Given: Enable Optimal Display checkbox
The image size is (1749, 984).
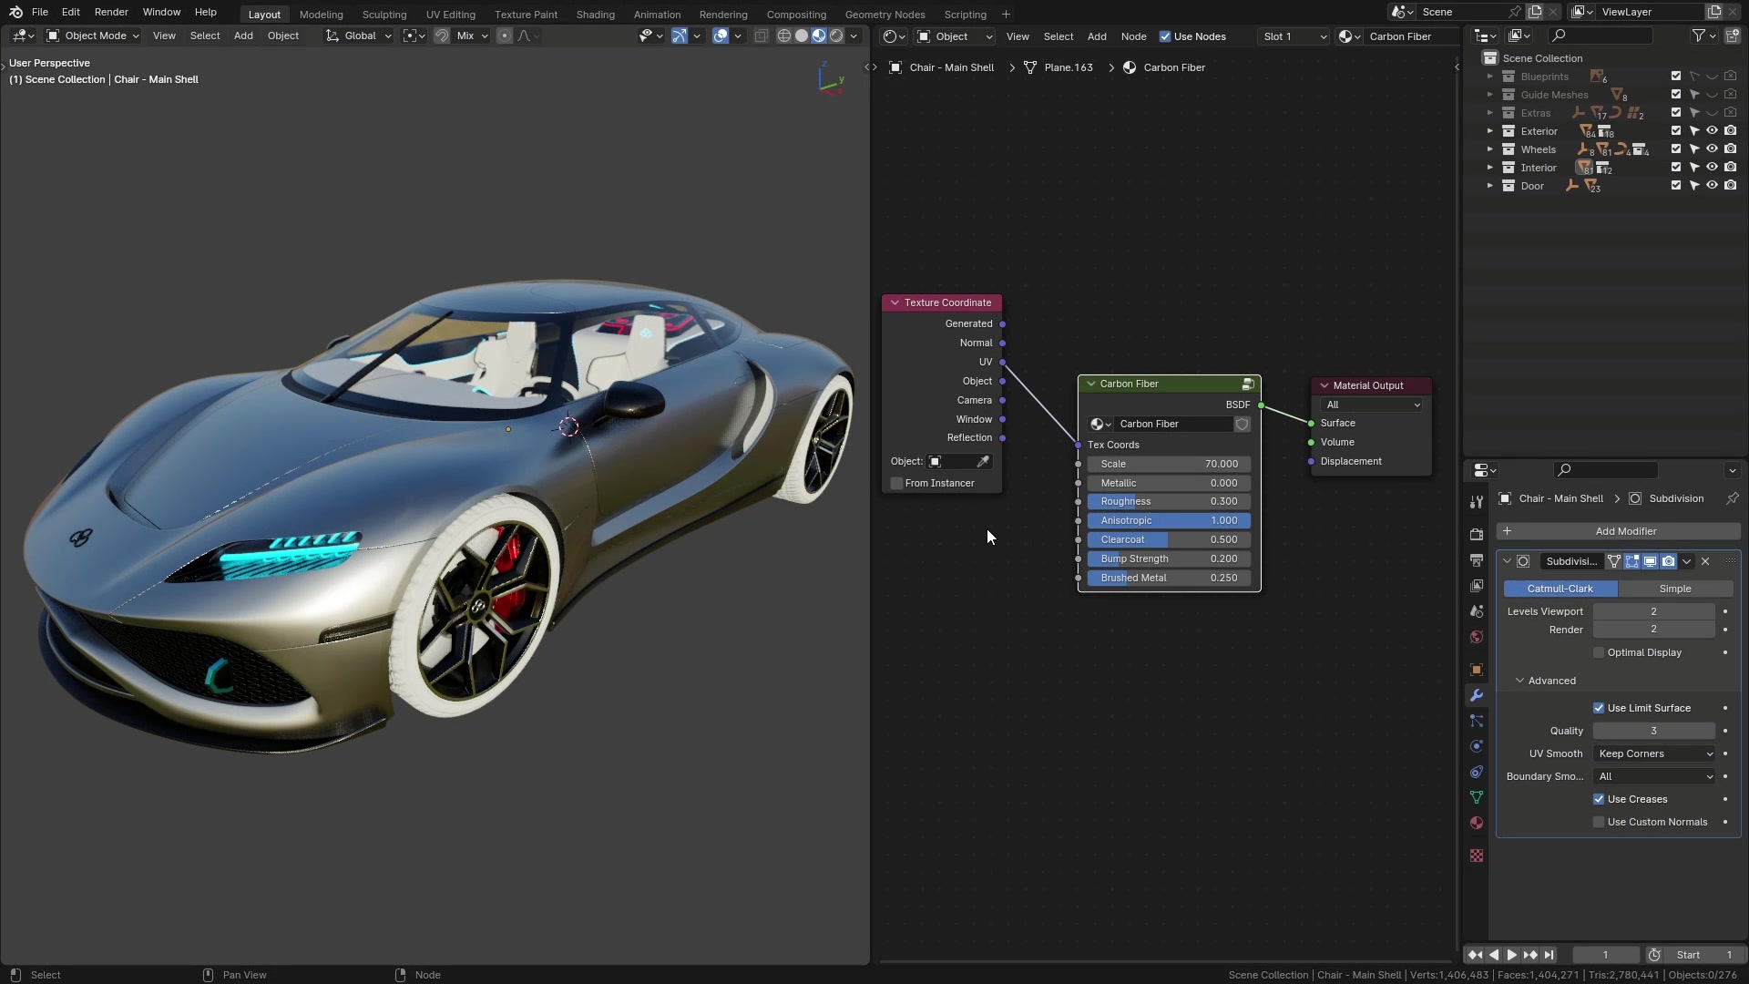Looking at the screenshot, I should pos(1599,652).
